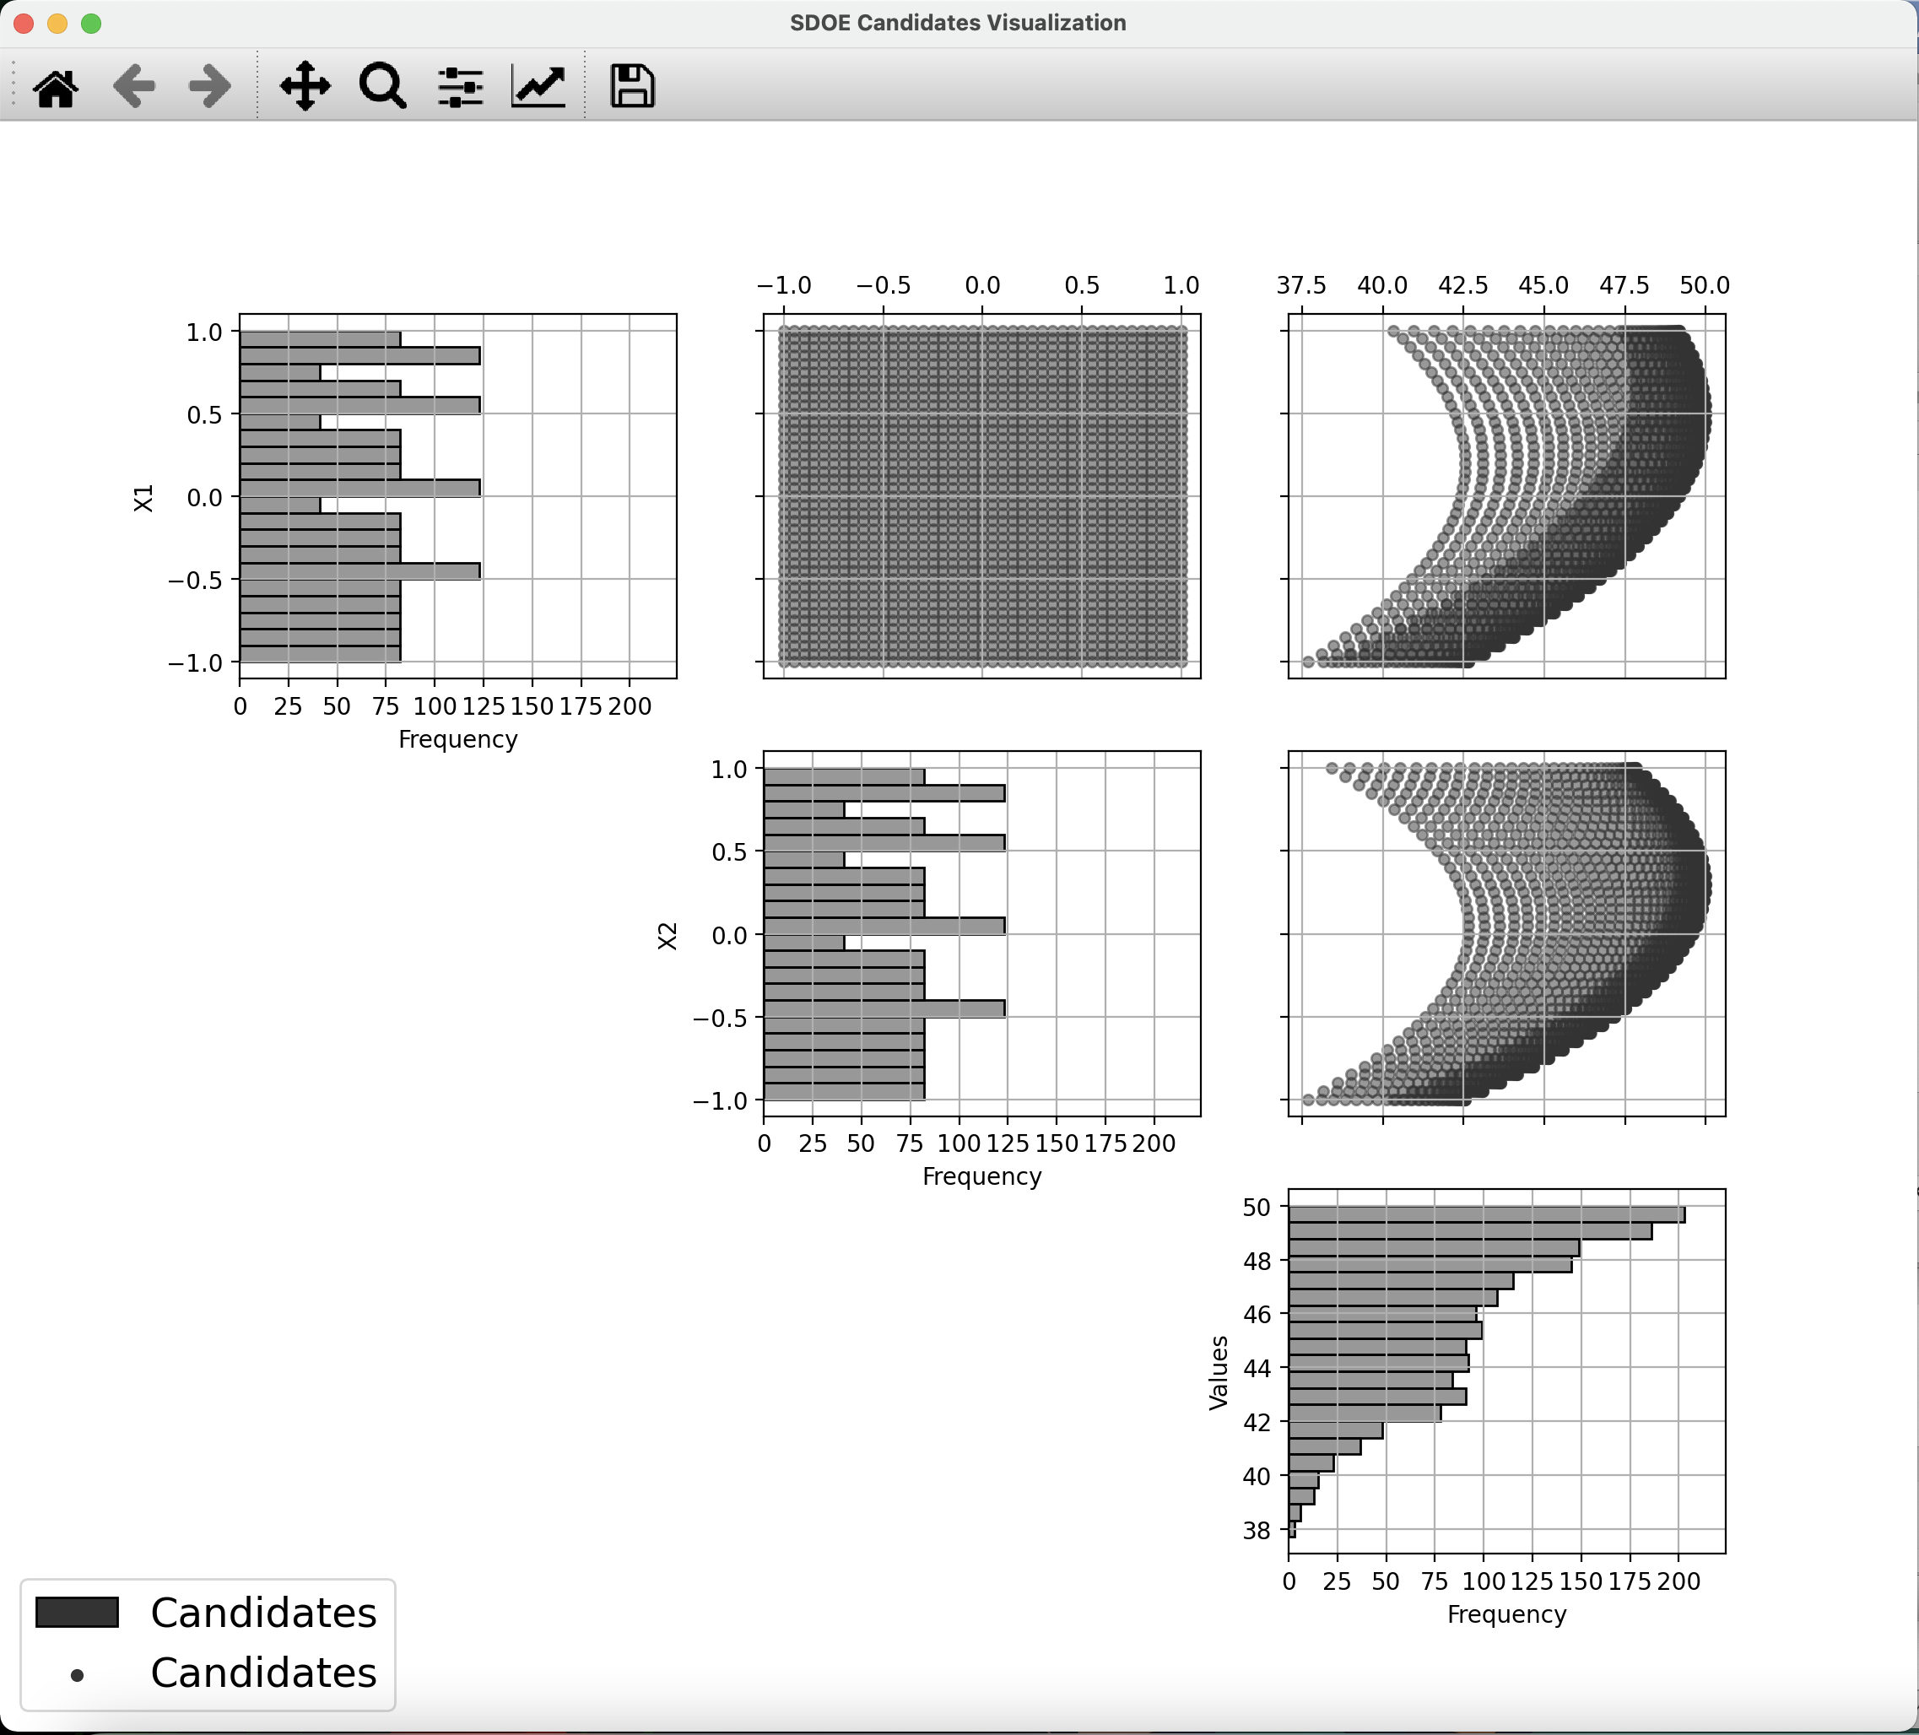The image size is (1919, 1735).
Task: Click the X2 versus Values scatter plot
Action: pyautogui.click(x=1507, y=933)
